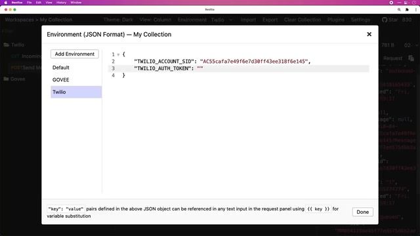The width and height of the screenshot is (420, 236).
Task: Click the Environment label in the top bar
Action: tap(192, 20)
